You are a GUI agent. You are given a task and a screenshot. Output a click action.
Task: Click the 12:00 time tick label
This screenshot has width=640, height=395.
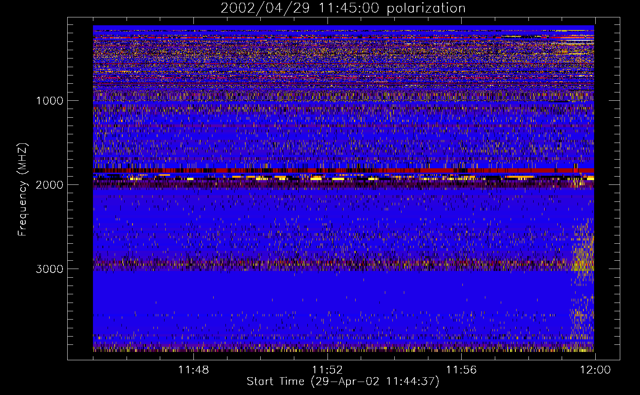(595, 370)
